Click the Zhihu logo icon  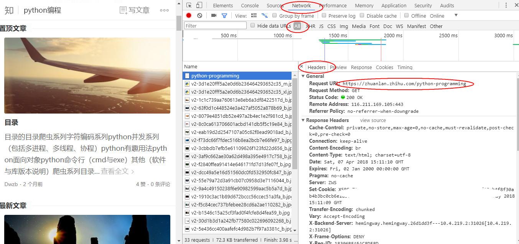tap(9, 10)
